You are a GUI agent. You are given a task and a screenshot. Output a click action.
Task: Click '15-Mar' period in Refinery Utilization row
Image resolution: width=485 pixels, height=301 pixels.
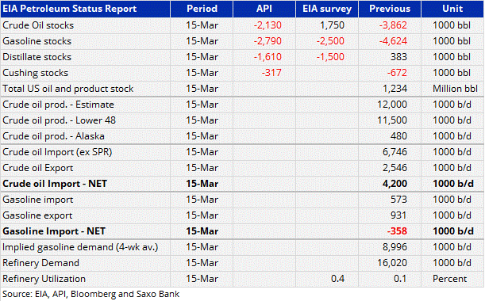[202, 279]
